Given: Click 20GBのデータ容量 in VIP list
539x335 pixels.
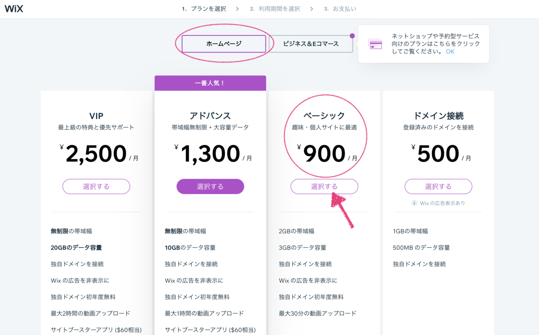Looking at the screenshot, I should pos(76,248).
